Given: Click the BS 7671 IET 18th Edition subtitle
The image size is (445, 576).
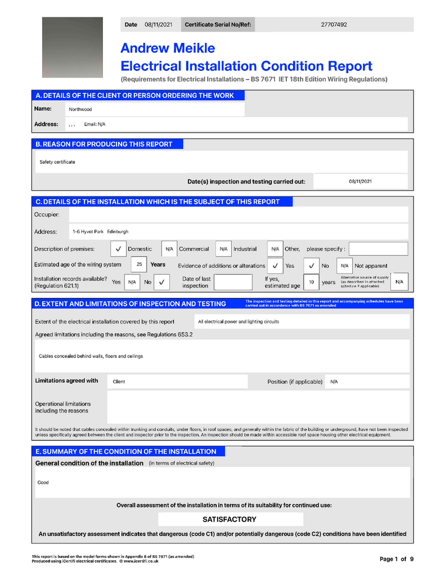Looking at the screenshot, I should pyautogui.click(x=254, y=79).
